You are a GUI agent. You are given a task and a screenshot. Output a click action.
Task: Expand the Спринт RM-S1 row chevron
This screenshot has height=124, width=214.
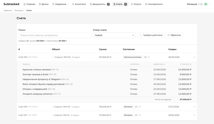coord(53,115)
